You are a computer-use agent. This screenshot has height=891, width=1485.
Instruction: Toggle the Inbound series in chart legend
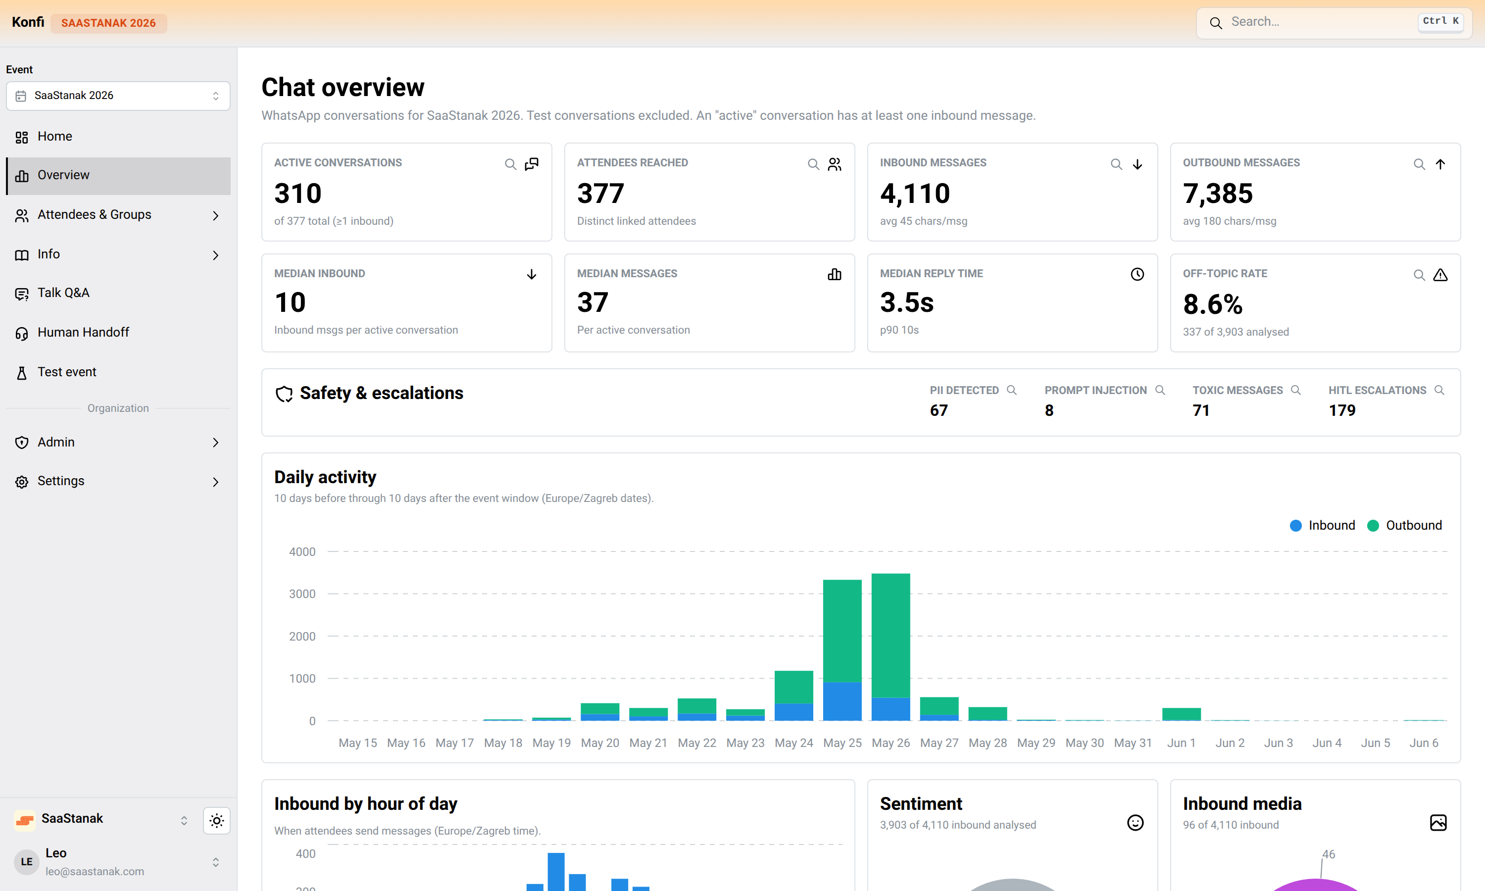(x=1322, y=525)
